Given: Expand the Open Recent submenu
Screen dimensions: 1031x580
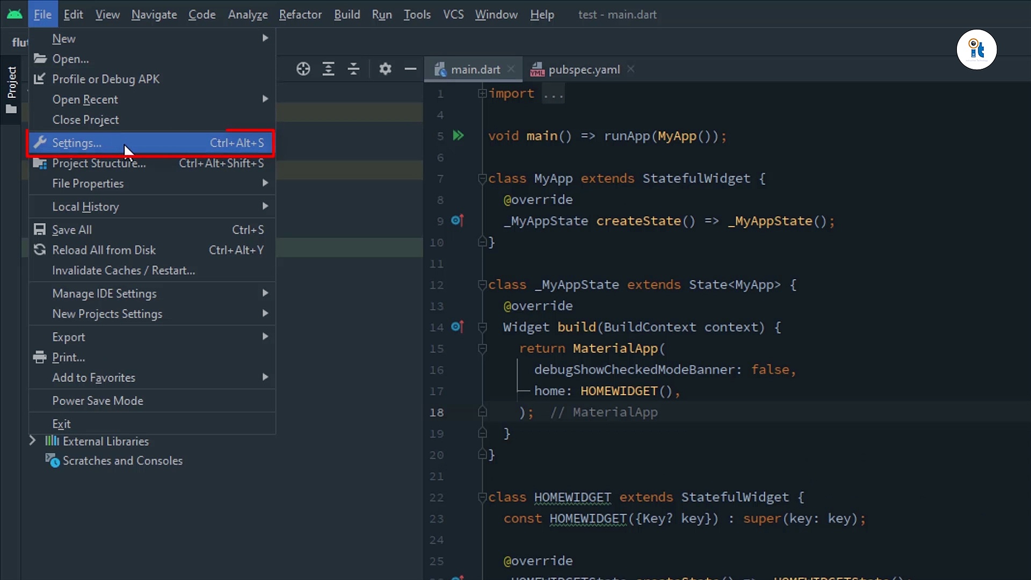Looking at the screenshot, I should [x=152, y=99].
